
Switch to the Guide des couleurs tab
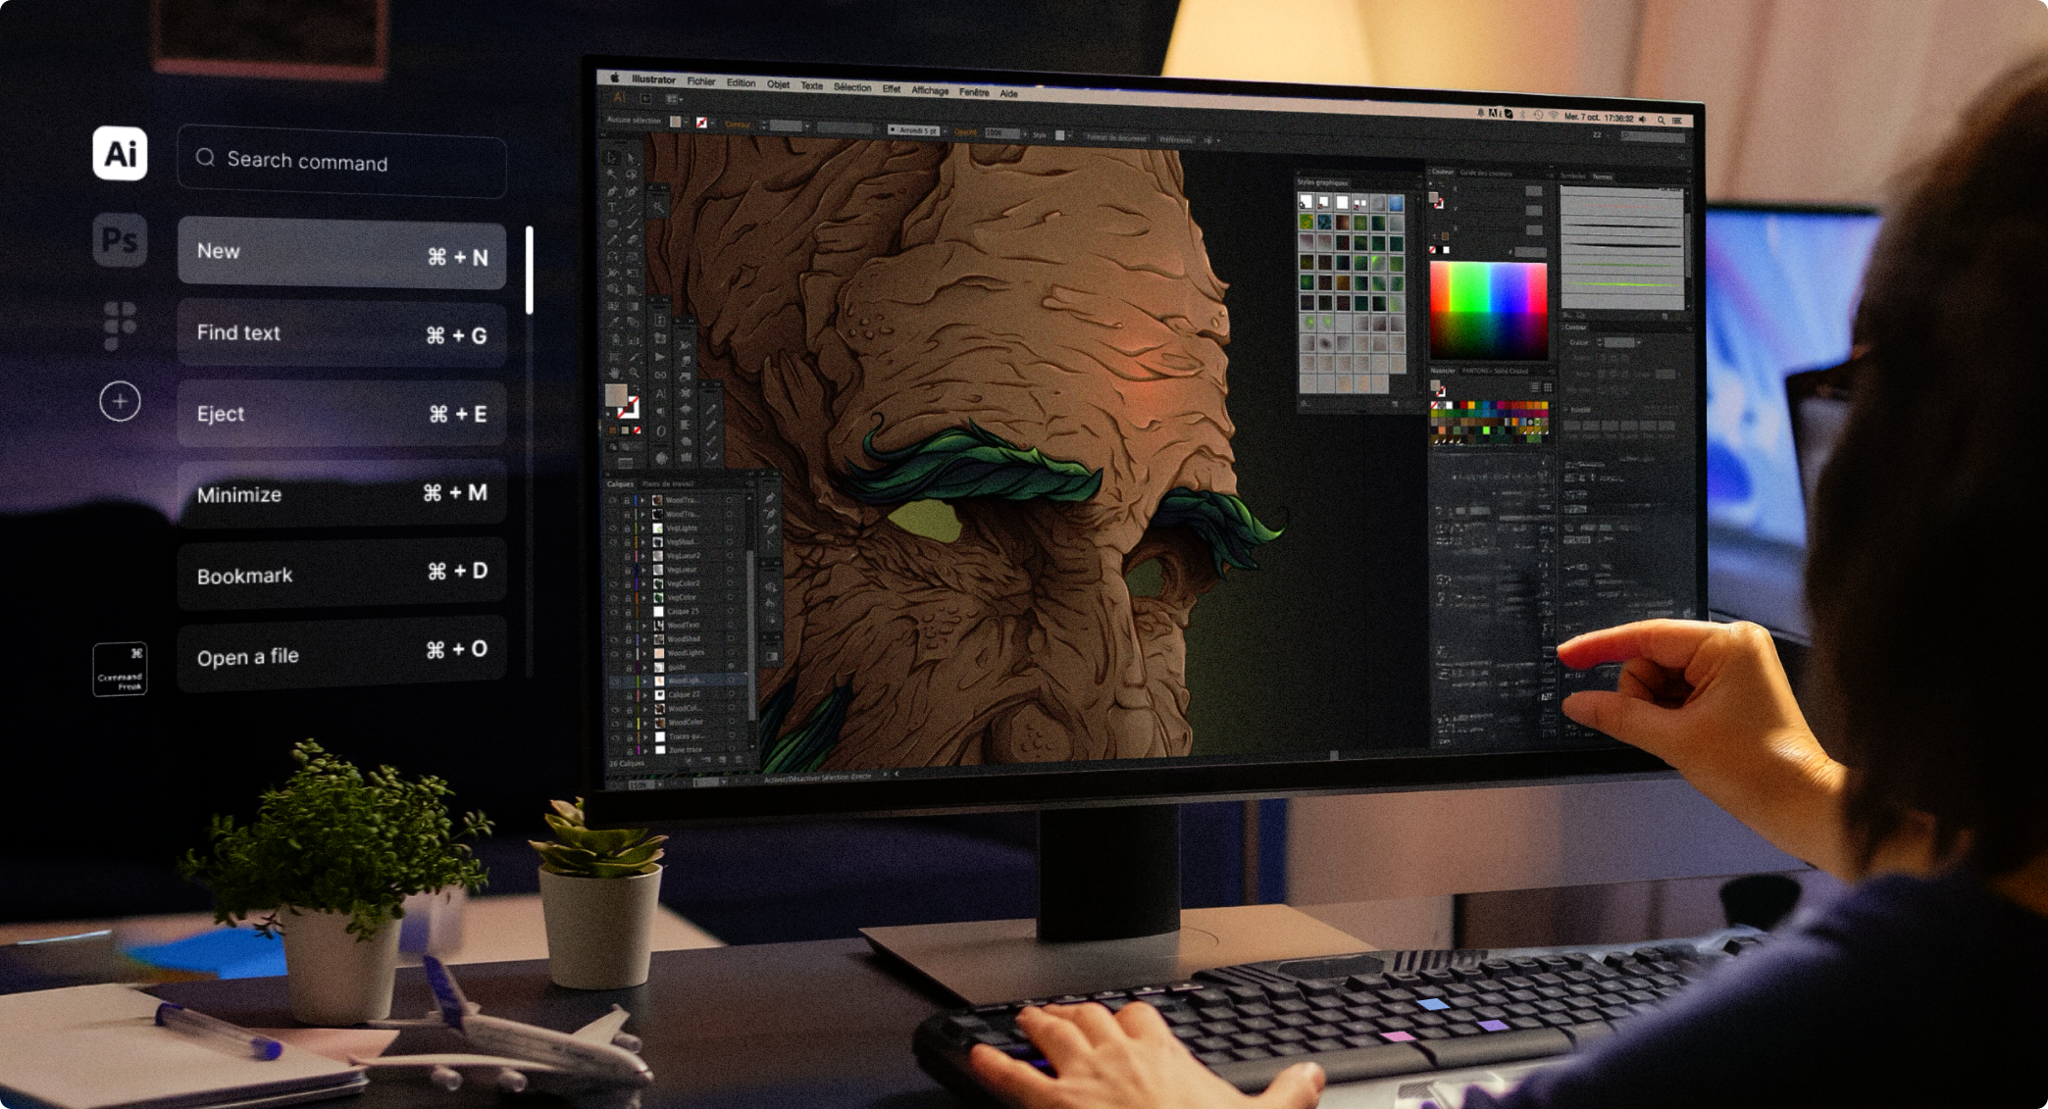point(1486,173)
